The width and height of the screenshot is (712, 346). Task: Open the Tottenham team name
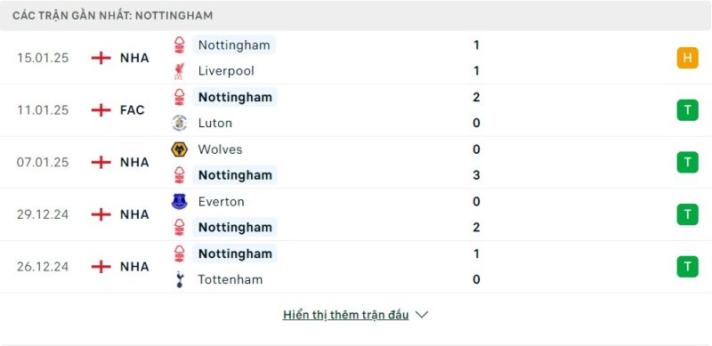click(x=231, y=279)
